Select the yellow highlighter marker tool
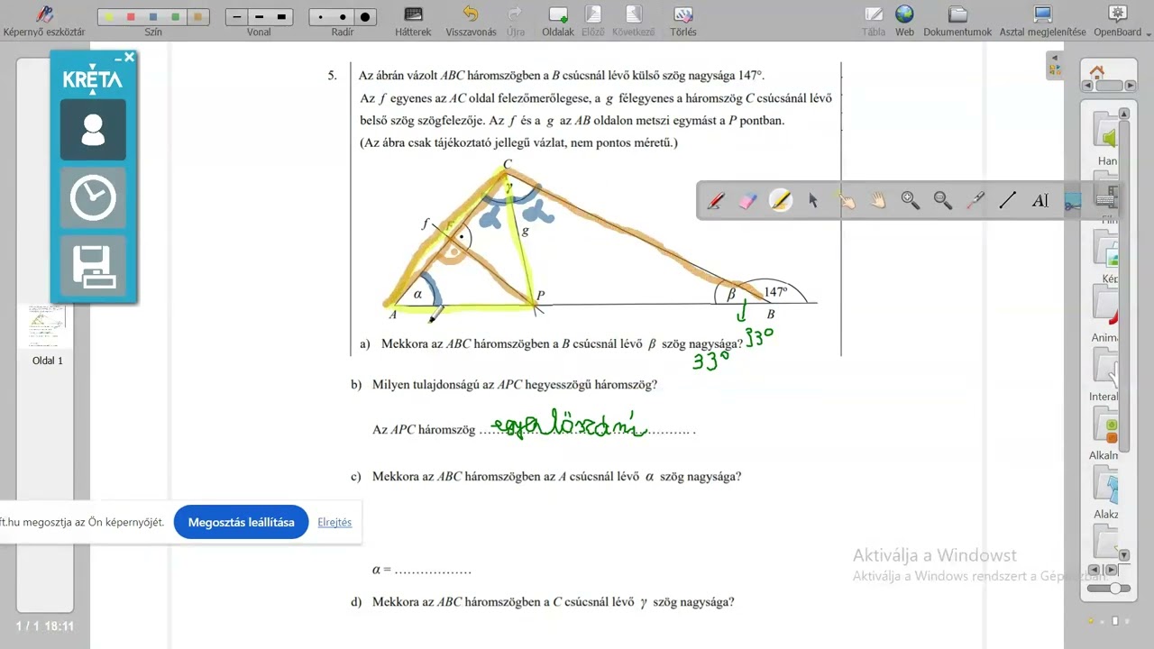 coord(781,200)
